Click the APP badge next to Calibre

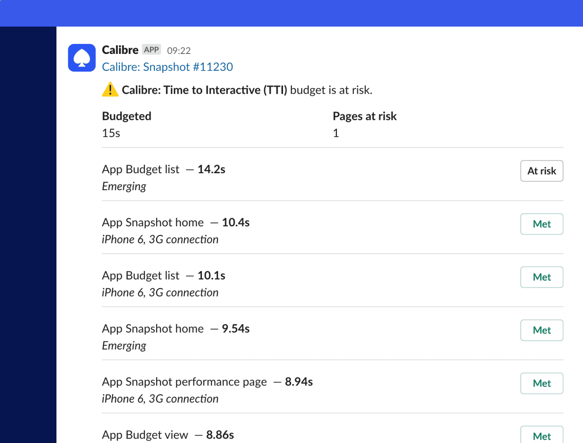tap(151, 49)
